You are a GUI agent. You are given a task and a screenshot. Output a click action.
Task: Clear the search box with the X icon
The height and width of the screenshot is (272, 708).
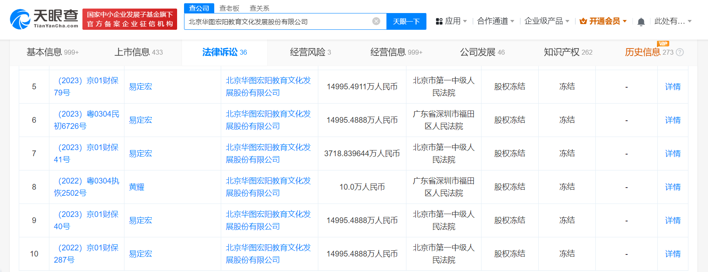pos(376,21)
